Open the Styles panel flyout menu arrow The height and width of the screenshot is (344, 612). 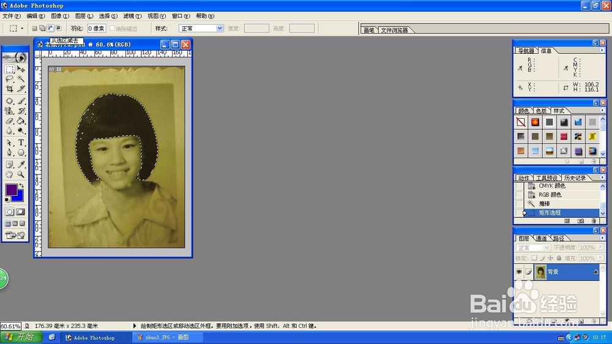coord(602,111)
